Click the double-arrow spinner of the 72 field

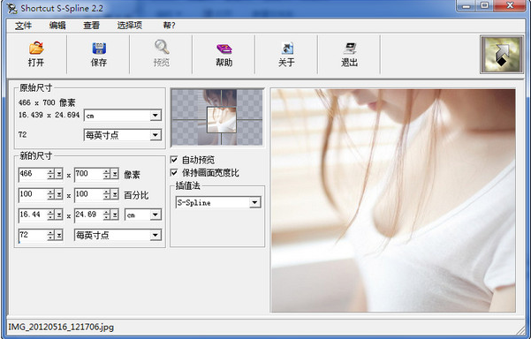tap(59, 235)
